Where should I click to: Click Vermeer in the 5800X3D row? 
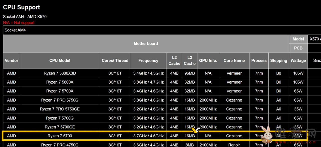[x=234, y=73]
